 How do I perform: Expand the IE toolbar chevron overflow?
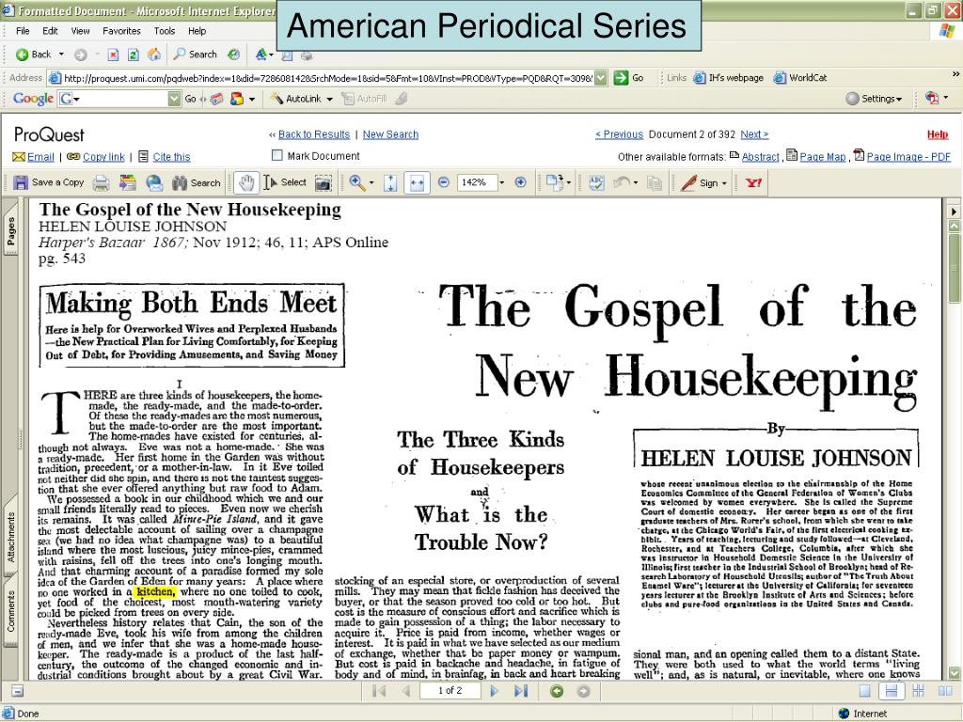(x=955, y=74)
